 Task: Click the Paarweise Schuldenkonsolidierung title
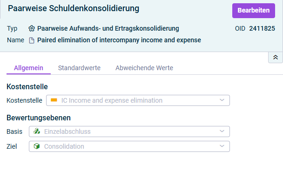[x=74, y=8]
